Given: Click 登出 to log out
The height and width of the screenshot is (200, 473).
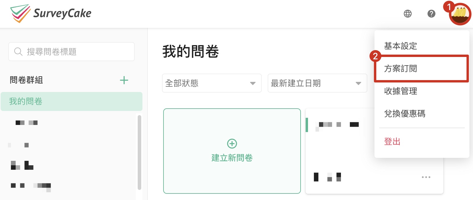Looking at the screenshot, I should pos(392,142).
